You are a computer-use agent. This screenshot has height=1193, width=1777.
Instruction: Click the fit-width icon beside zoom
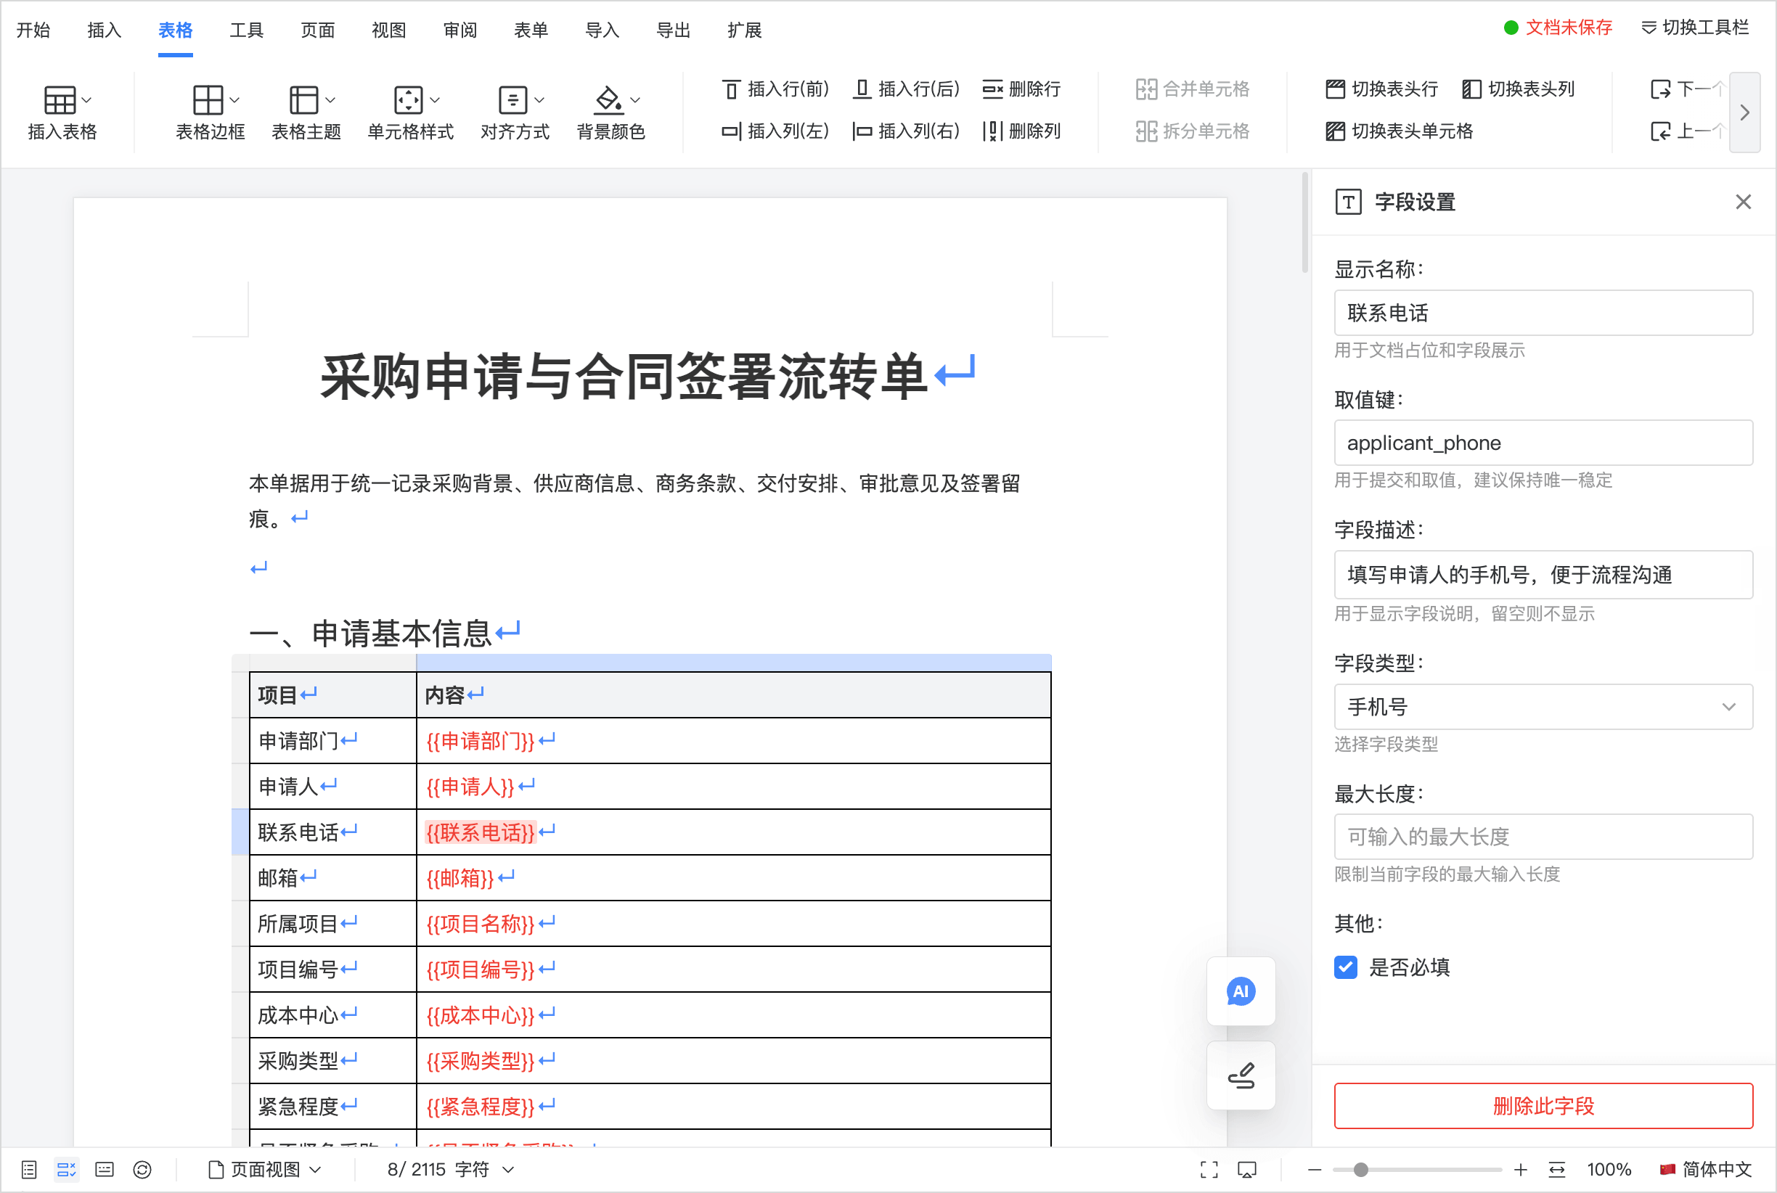1557,1169
